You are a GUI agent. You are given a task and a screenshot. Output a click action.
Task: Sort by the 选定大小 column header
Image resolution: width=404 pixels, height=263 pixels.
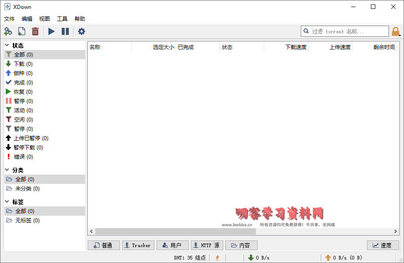(x=153, y=47)
